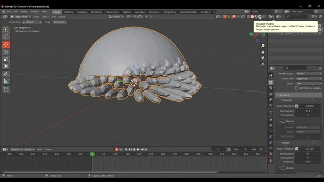Toggle Open Shading Language checkbox

[297, 88]
